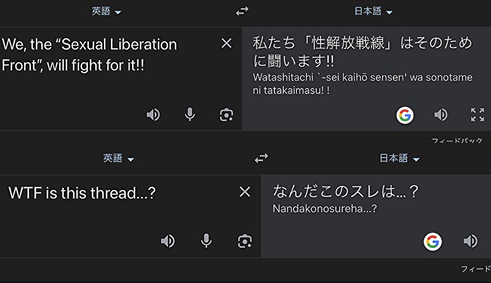Clear the "WTF is this thread" text
Screen dimensions: 491x283
245,191
